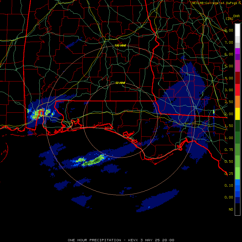Viewport: 242px width, 242px height.
Task: Select the 8.00 scale value
Action: [x=229, y=30]
